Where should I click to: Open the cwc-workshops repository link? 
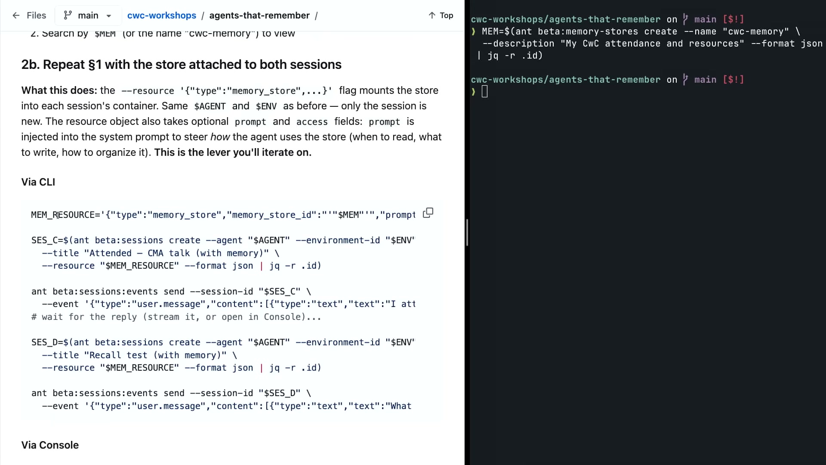pos(162,15)
